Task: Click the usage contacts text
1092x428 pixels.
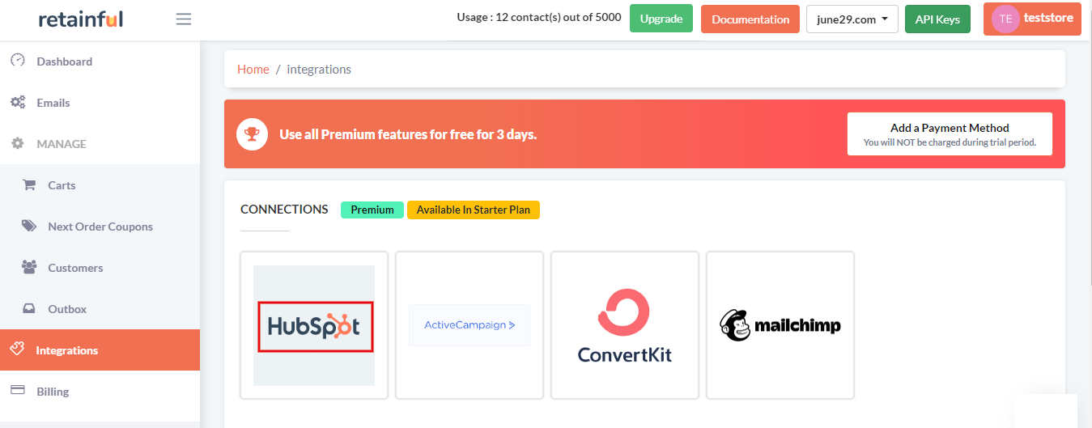Action: click(539, 18)
